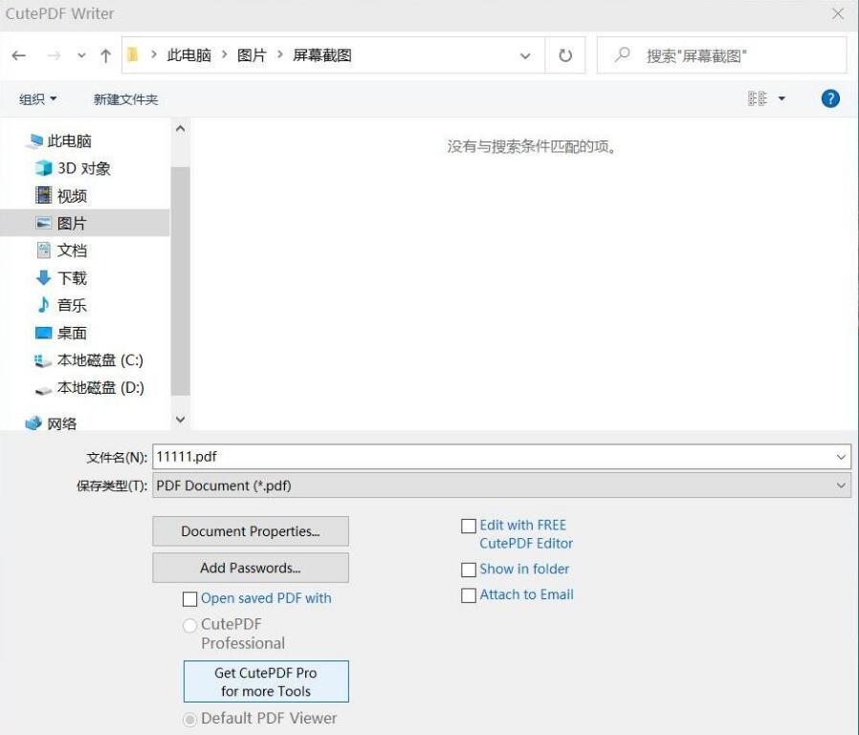Click the chevron after 此电脑 breadcrumb
This screenshot has width=859, height=735.
point(224,54)
